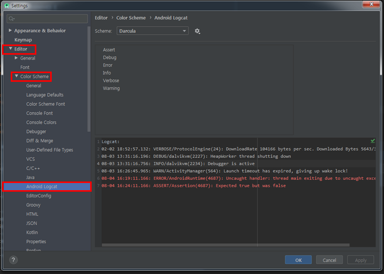
Task: Click the DEBUG/dalvikvm preview line
Action: pos(196,156)
